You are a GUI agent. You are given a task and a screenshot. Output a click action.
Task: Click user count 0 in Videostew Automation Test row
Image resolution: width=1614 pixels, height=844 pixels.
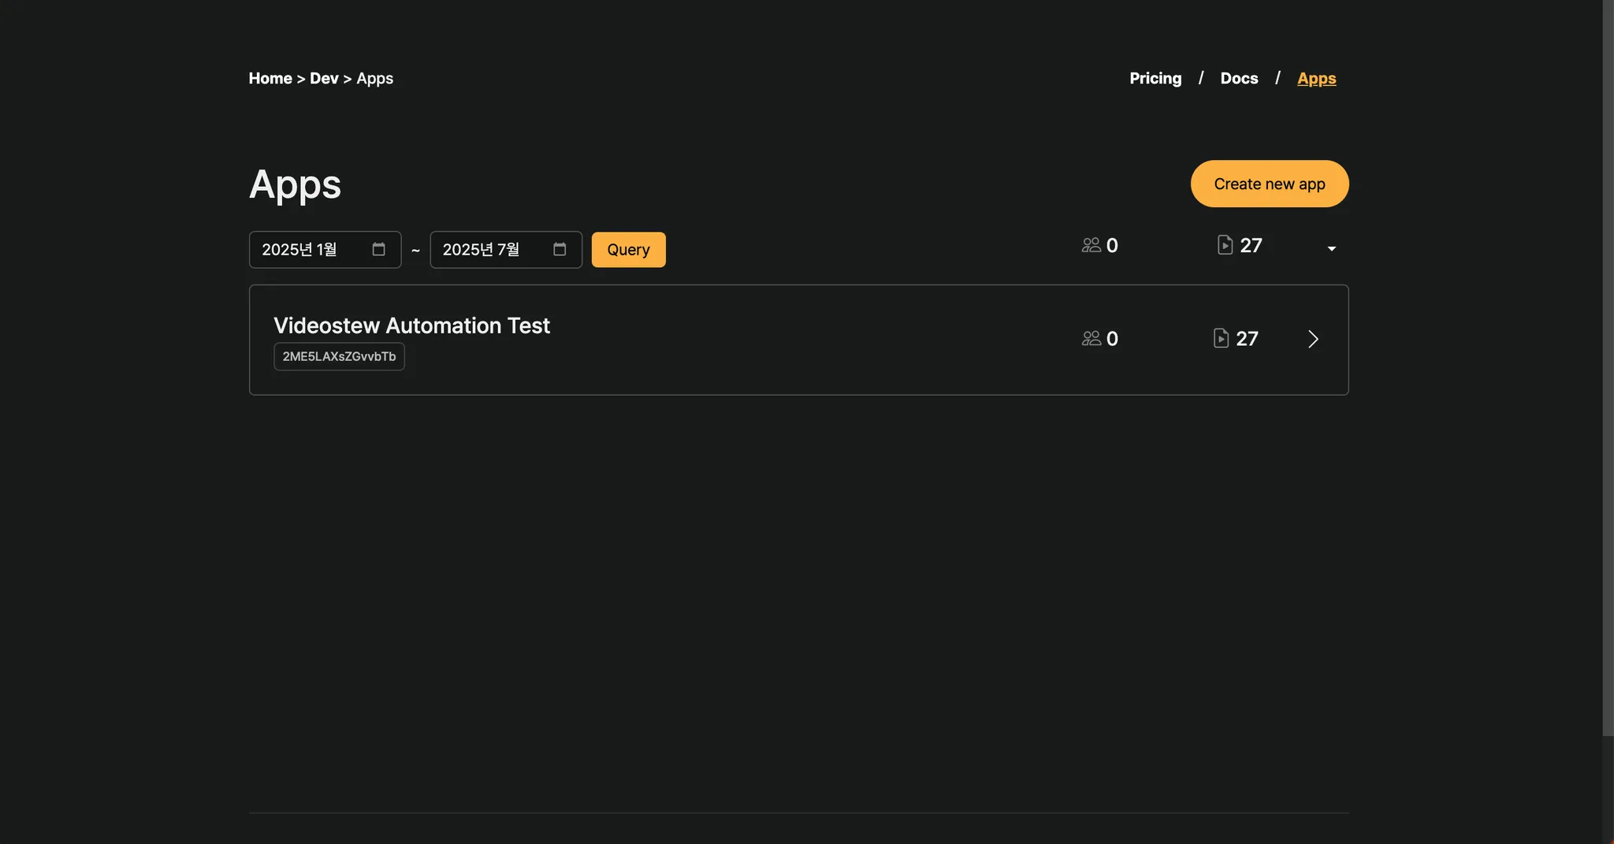tap(1112, 338)
